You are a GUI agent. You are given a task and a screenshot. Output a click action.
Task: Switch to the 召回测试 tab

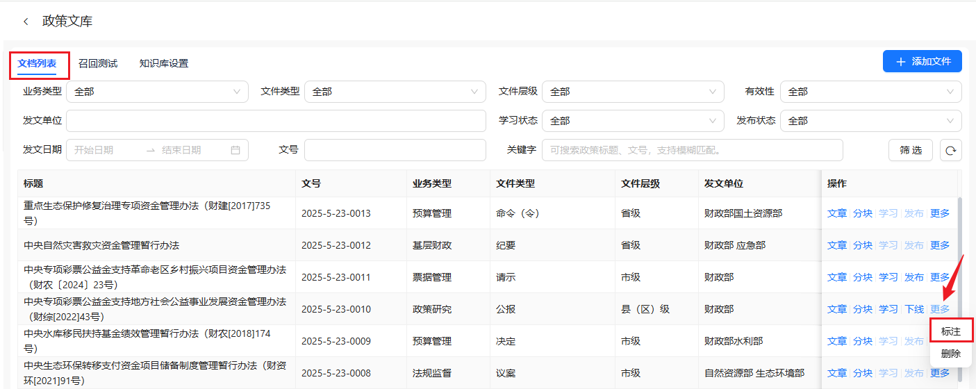[98, 64]
